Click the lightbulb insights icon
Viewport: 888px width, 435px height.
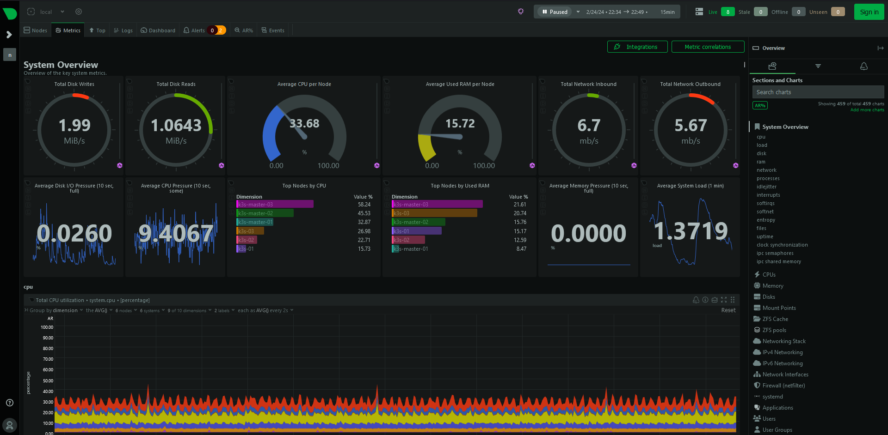click(x=521, y=12)
